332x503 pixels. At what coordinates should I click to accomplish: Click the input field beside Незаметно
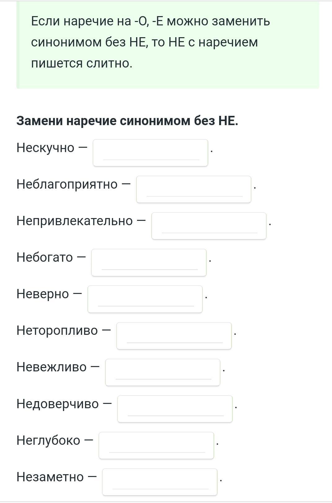pos(160,482)
